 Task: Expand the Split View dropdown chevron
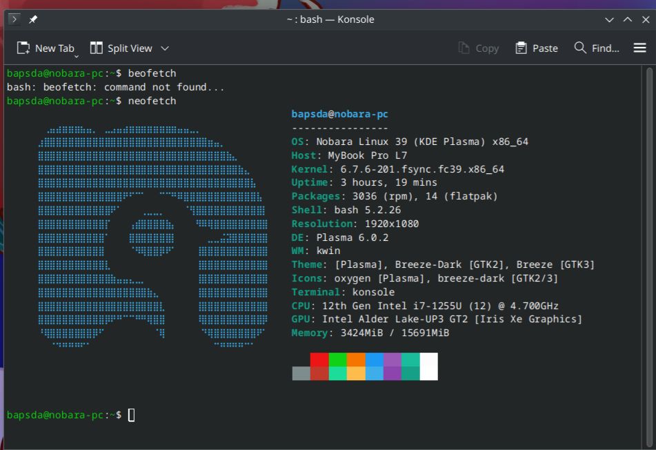165,48
